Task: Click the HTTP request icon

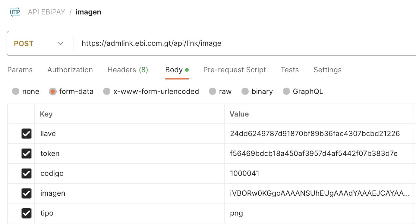Action: pyautogui.click(x=15, y=12)
